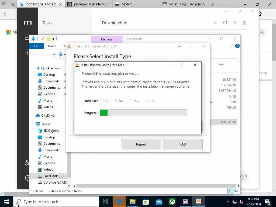
Task: Open recent locations dropdown arrow in Explorer
Action: click(x=49, y=55)
